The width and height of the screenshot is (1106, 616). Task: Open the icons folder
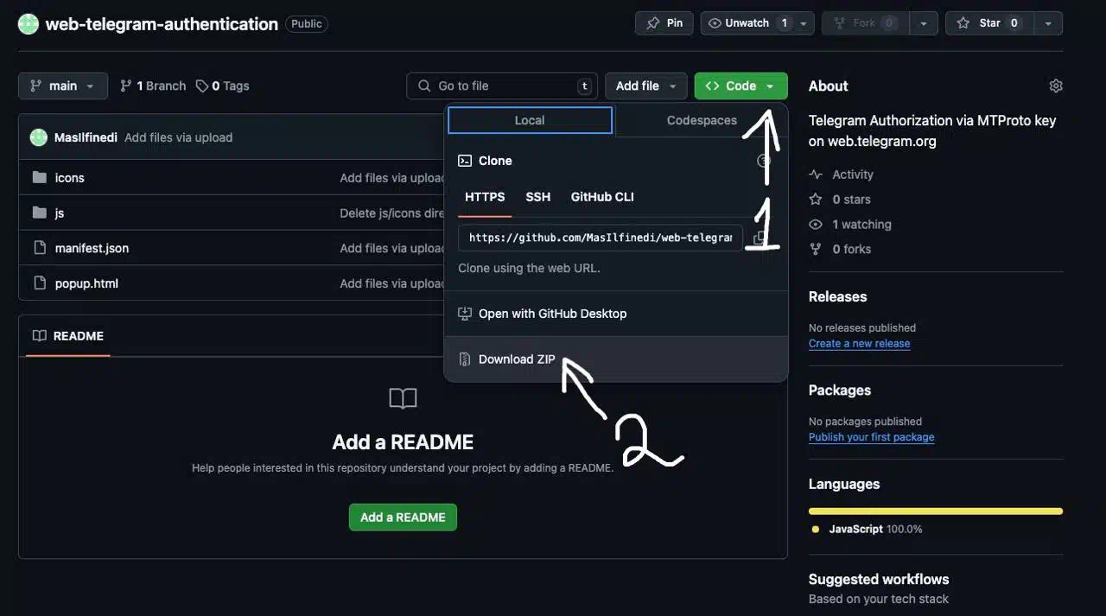tap(70, 178)
